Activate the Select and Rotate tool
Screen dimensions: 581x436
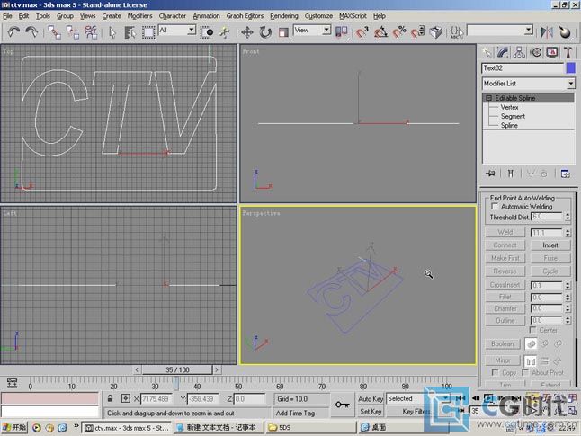click(265, 32)
